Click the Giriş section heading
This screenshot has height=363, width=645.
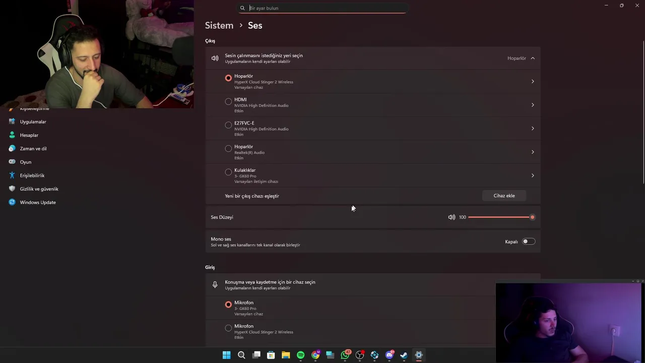(210, 267)
